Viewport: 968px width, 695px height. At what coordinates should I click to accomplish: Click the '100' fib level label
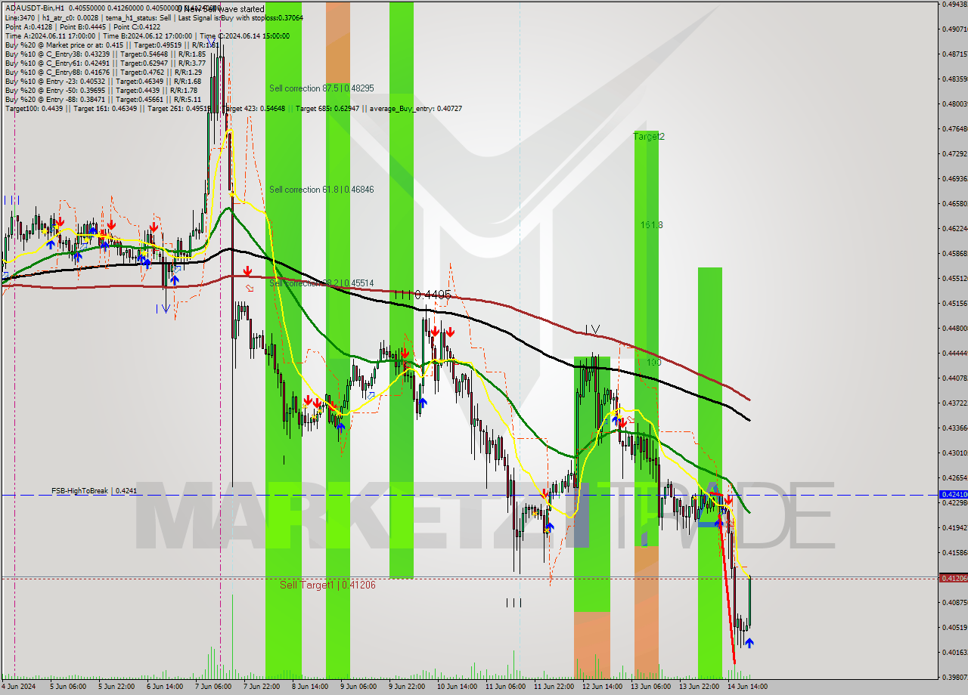[x=653, y=363]
